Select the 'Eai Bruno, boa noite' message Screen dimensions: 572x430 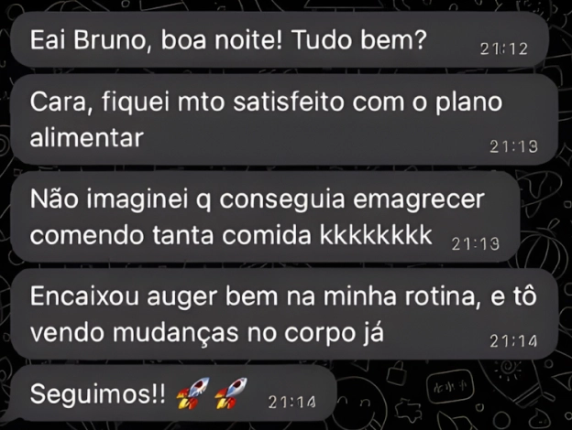click(280, 39)
